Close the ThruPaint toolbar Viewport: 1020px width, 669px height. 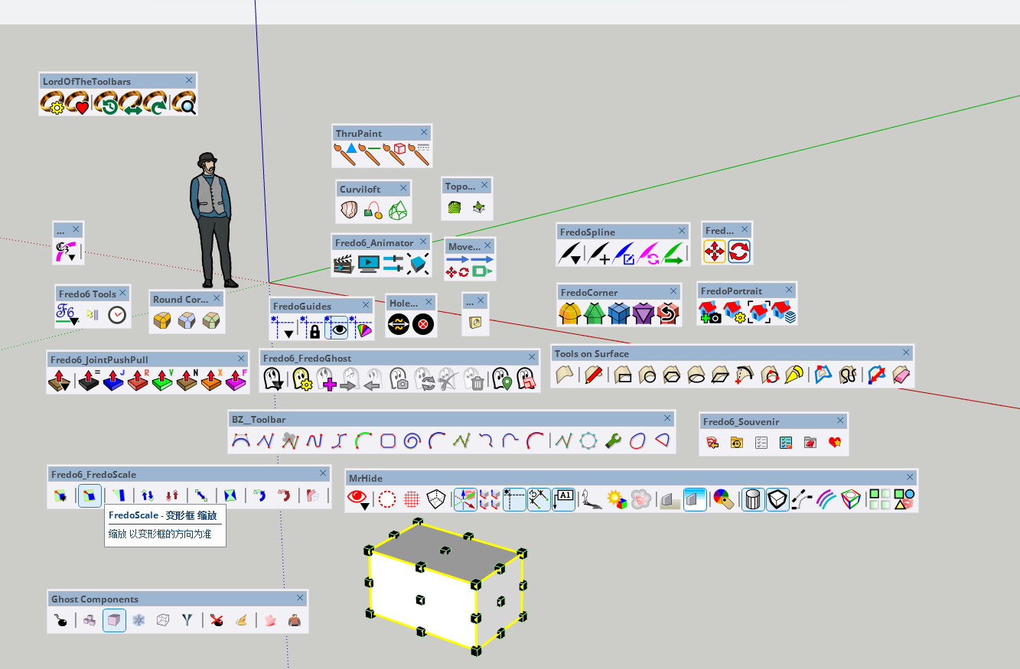(422, 133)
